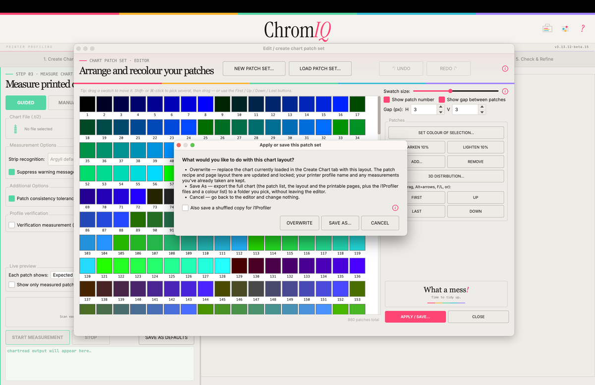Viewport: 595px width, 385px height.
Task: Open Strip recognition dropdown
Action: click(60, 159)
